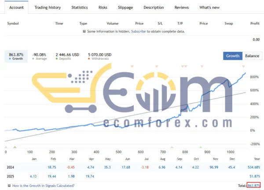The height and width of the screenshot is (190, 264).
Task: Toggle the 863.87% Growth series
Action: (16, 56)
